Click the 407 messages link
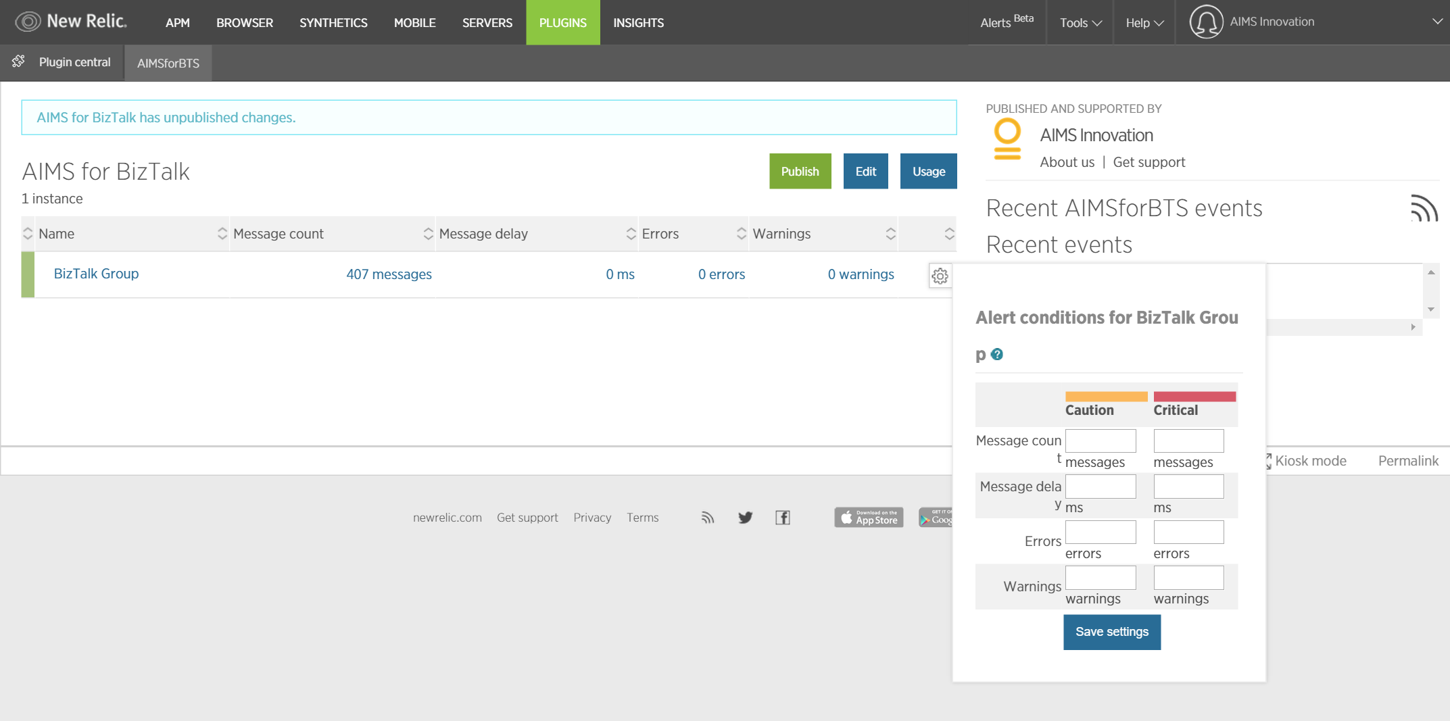The height and width of the screenshot is (721, 1450). point(389,274)
